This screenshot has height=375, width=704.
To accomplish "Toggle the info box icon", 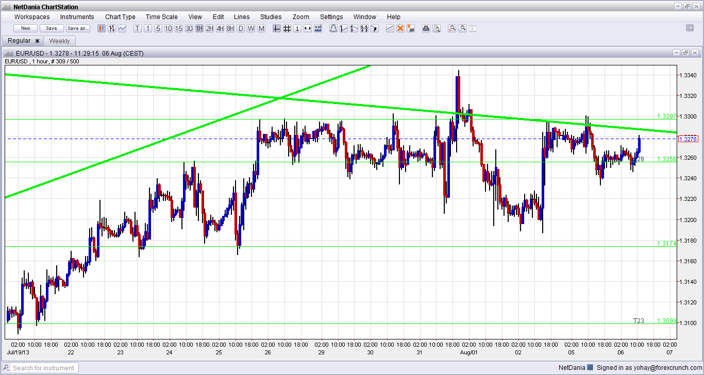I will tap(297, 28).
